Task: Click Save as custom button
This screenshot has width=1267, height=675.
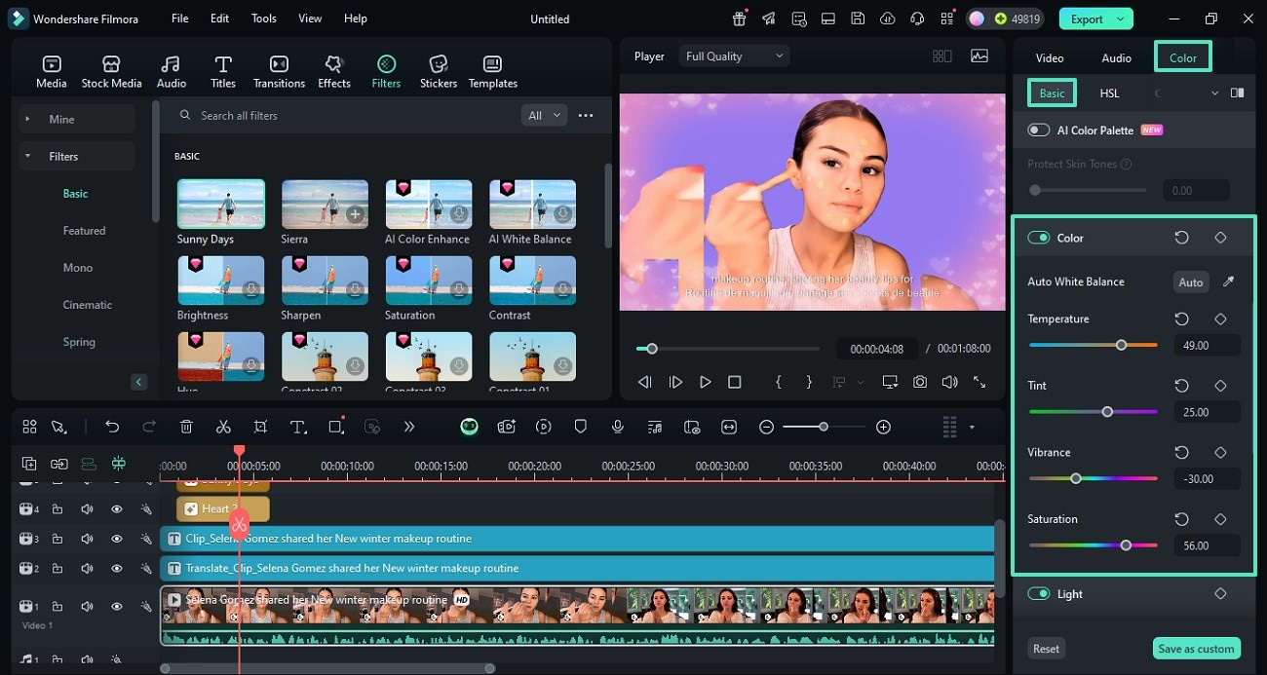Action: pyautogui.click(x=1196, y=649)
